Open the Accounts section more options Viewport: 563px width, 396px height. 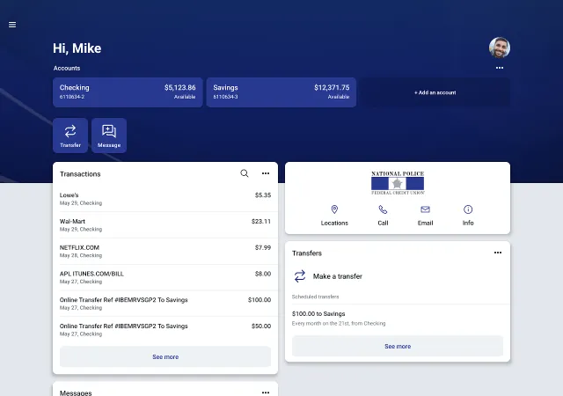click(x=499, y=68)
